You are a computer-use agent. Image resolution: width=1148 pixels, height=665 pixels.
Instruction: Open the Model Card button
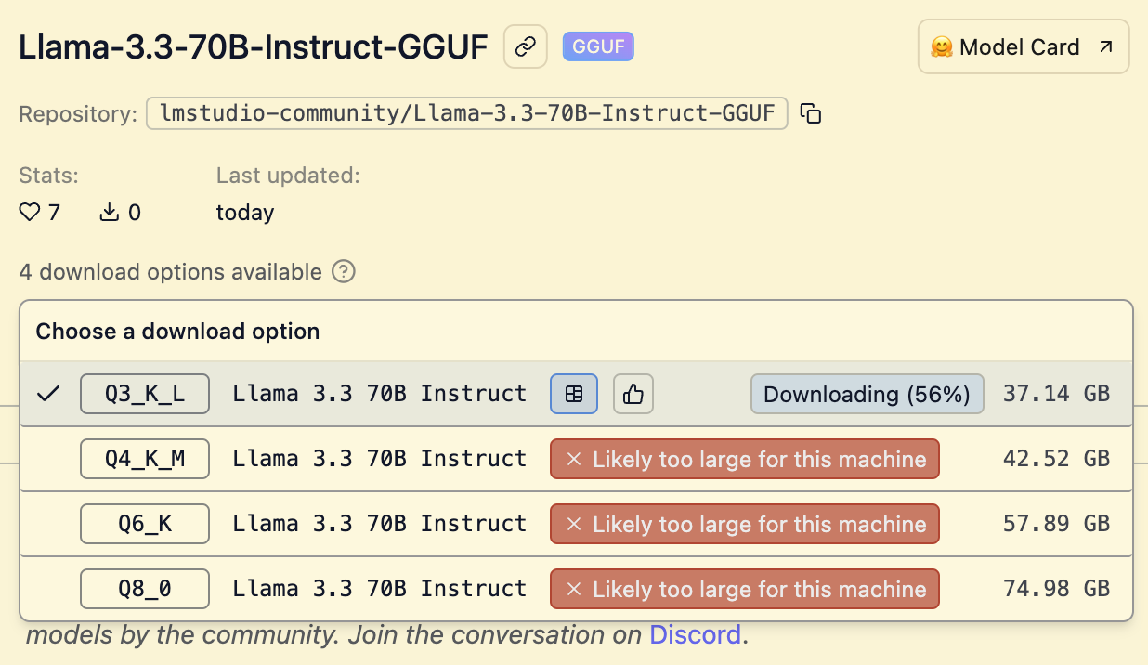[1023, 47]
